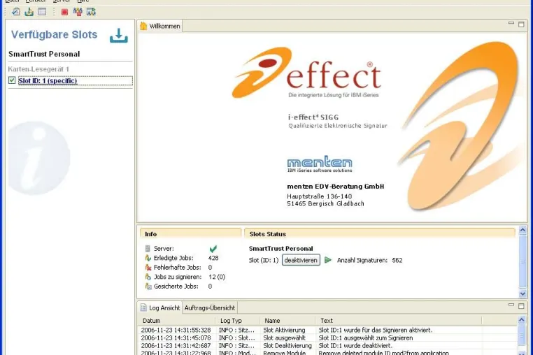Image resolution: width=533 pixels, height=355 pixels.
Task: Click the people-group toolbar icon
Action: (x=78, y=12)
